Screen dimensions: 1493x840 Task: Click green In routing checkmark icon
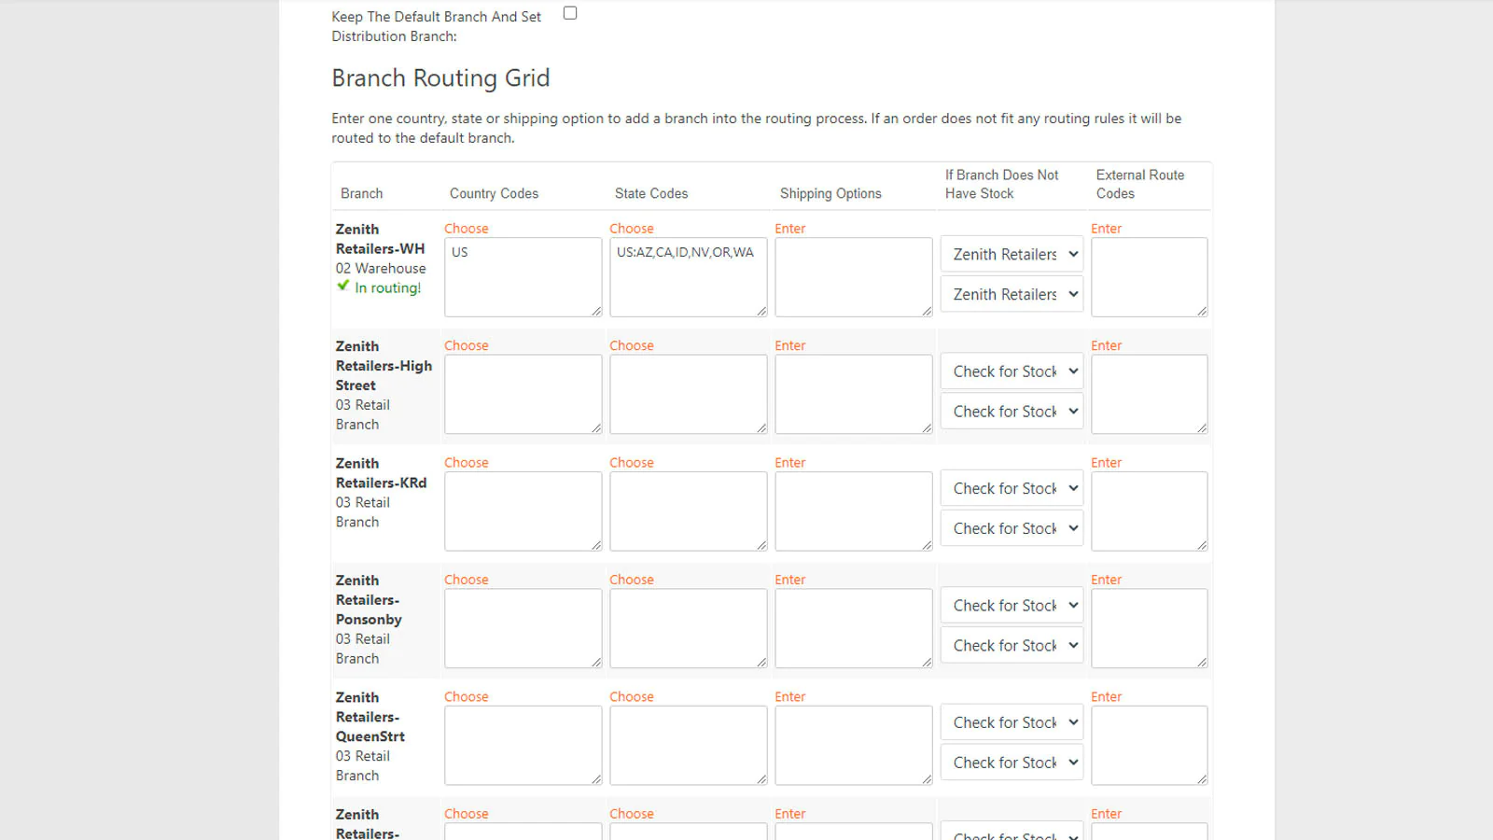point(343,286)
